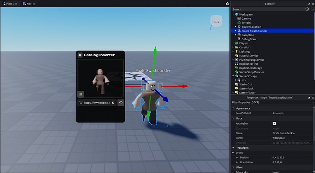This screenshot has height=173, width=315.
Task: Click the Parent value Workspace
Action: 278,138
